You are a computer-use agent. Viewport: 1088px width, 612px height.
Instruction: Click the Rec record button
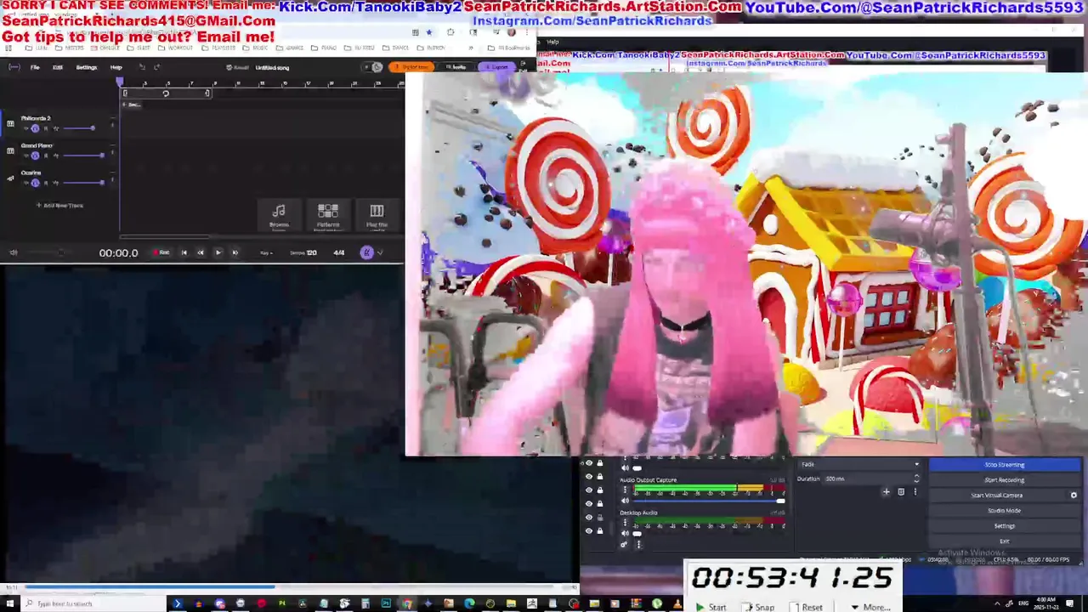[161, 252]
